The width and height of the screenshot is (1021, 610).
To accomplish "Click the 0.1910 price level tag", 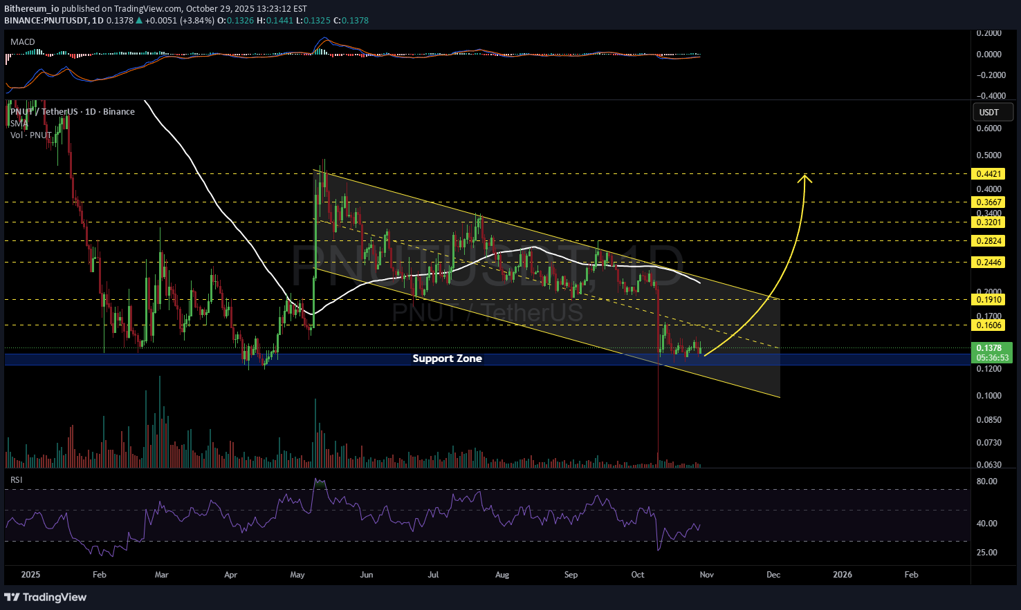I will coord(988,300).
